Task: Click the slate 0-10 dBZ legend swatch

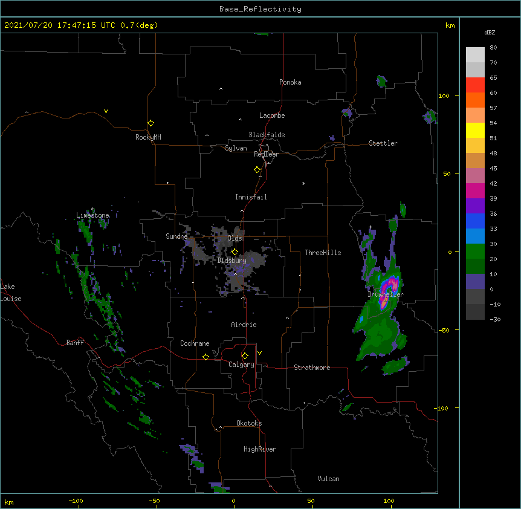Action: click(475, 282)
